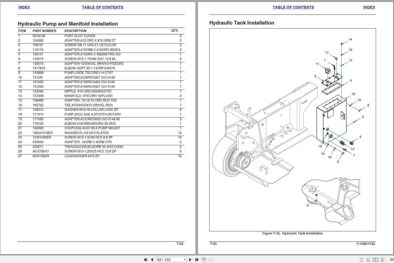
Task: Click part number 151292
Action: 38,82
